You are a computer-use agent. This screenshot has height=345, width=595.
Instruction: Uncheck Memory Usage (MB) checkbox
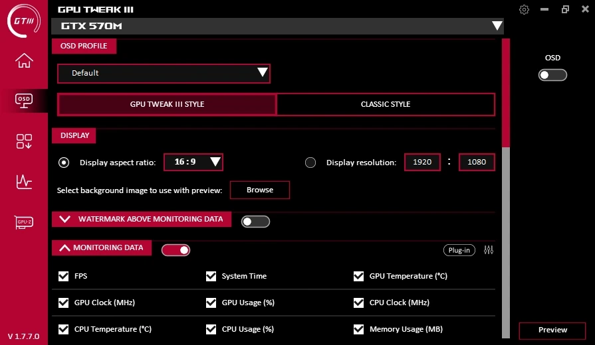(358, 329)
